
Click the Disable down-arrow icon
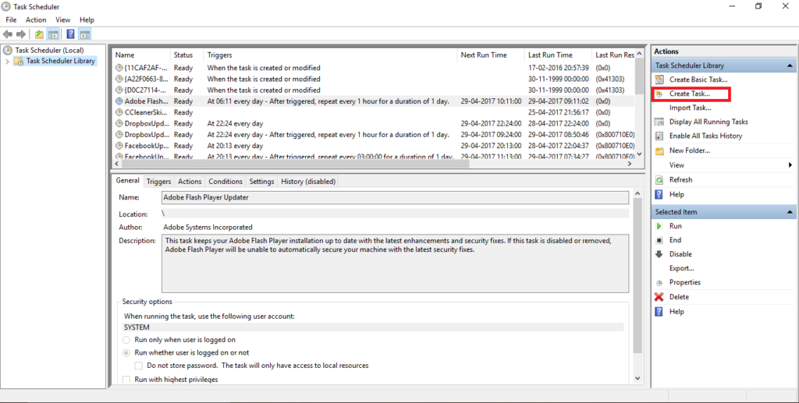pyautogui.click(x=659, y=254)
